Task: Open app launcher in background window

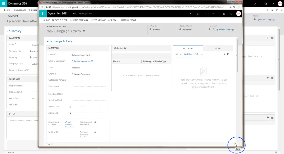Action: (x=4, y=3)
